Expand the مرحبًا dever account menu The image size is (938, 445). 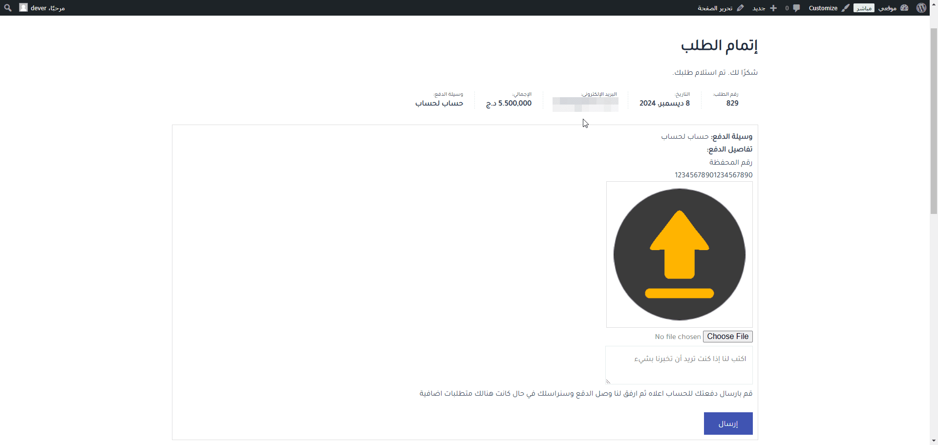click(48, 8)
